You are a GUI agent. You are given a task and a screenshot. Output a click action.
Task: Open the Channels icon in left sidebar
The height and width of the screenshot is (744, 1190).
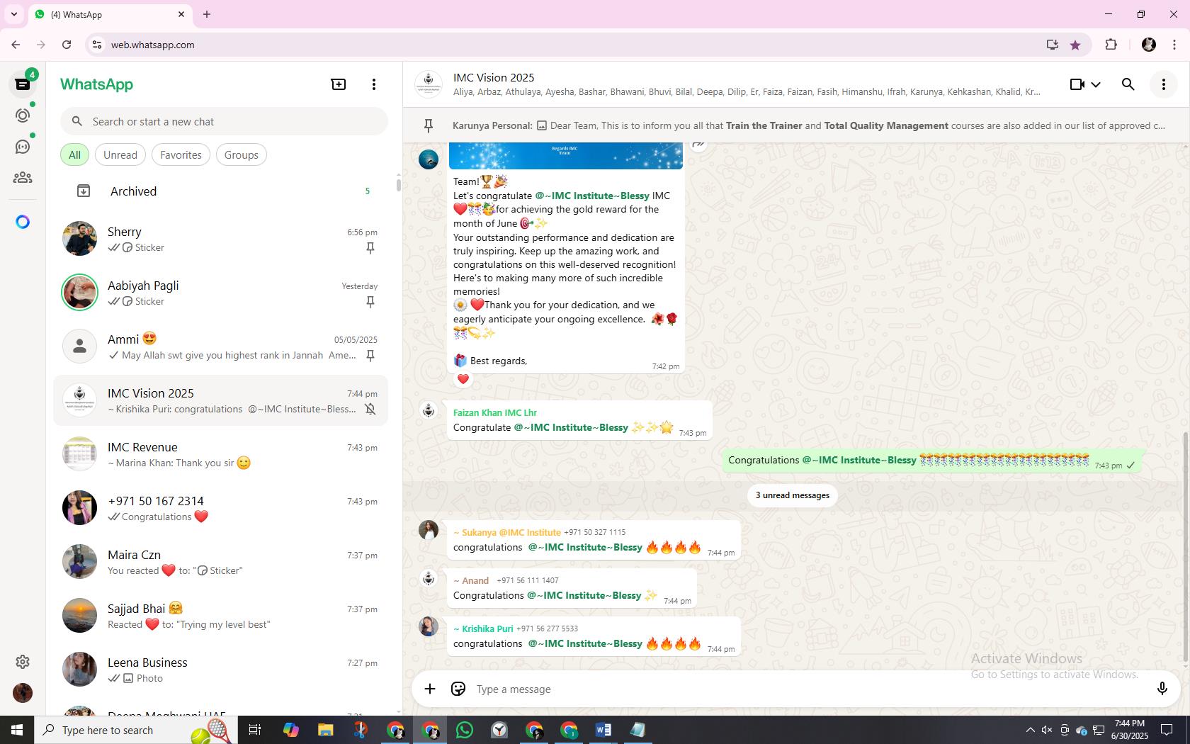click(x=23, y=147)
